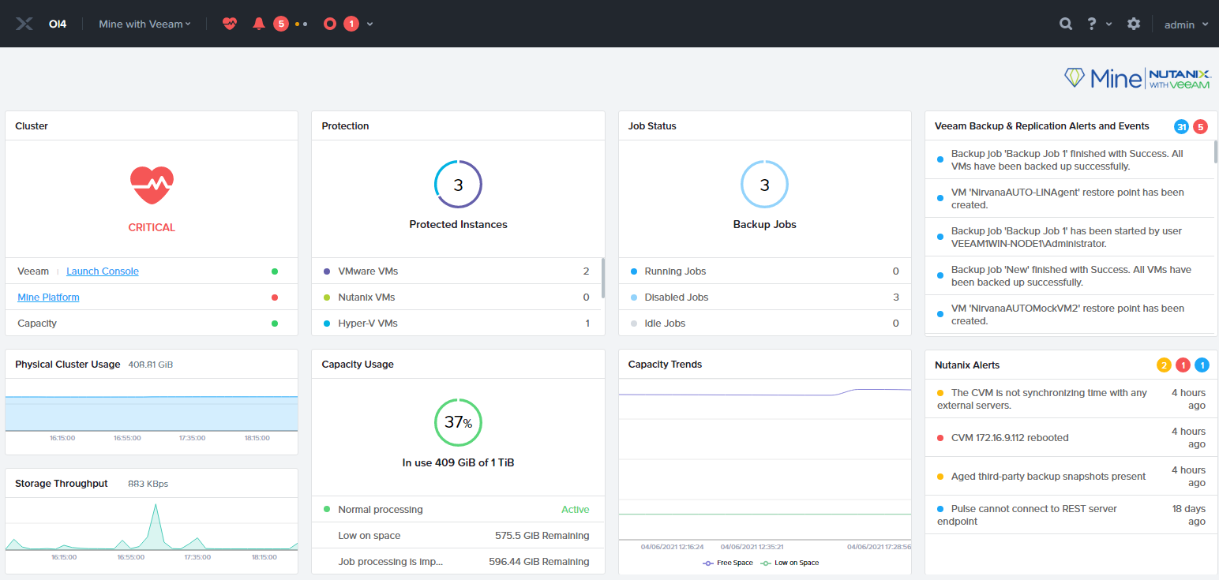Click the blue Nutanix info badge 1

click(1202, 365)
